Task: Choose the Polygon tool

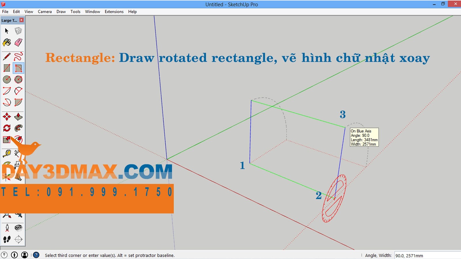Action: point(18,79)
